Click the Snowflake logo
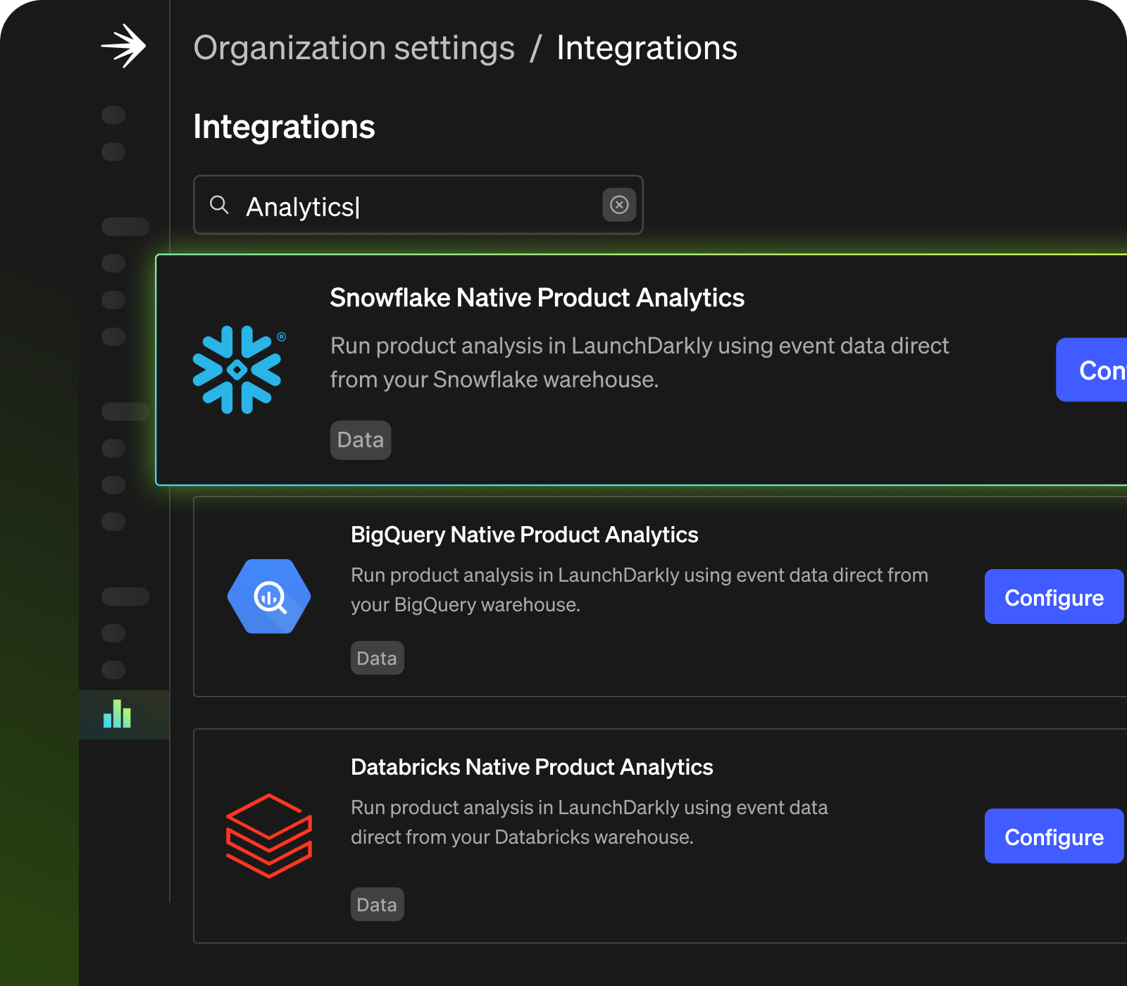Screen dimensions: 1127x986 239,369
